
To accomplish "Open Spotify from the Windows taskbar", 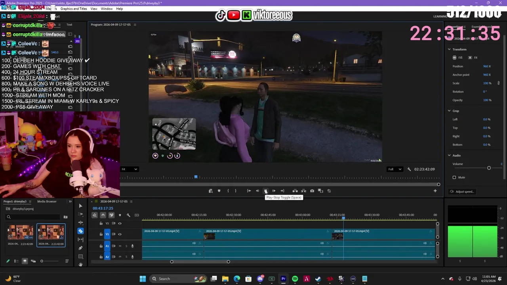I will [295, 279].
